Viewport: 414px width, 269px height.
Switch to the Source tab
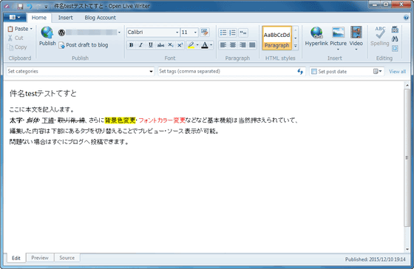pos(67,258)
